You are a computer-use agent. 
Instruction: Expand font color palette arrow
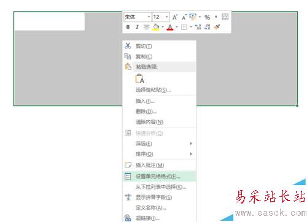(x=177, y=27)
